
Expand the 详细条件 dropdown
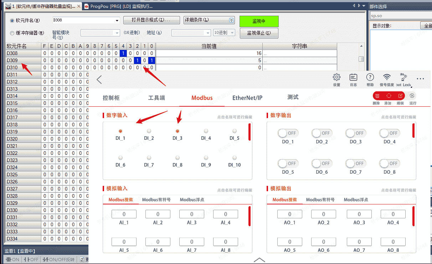[231, 20]
